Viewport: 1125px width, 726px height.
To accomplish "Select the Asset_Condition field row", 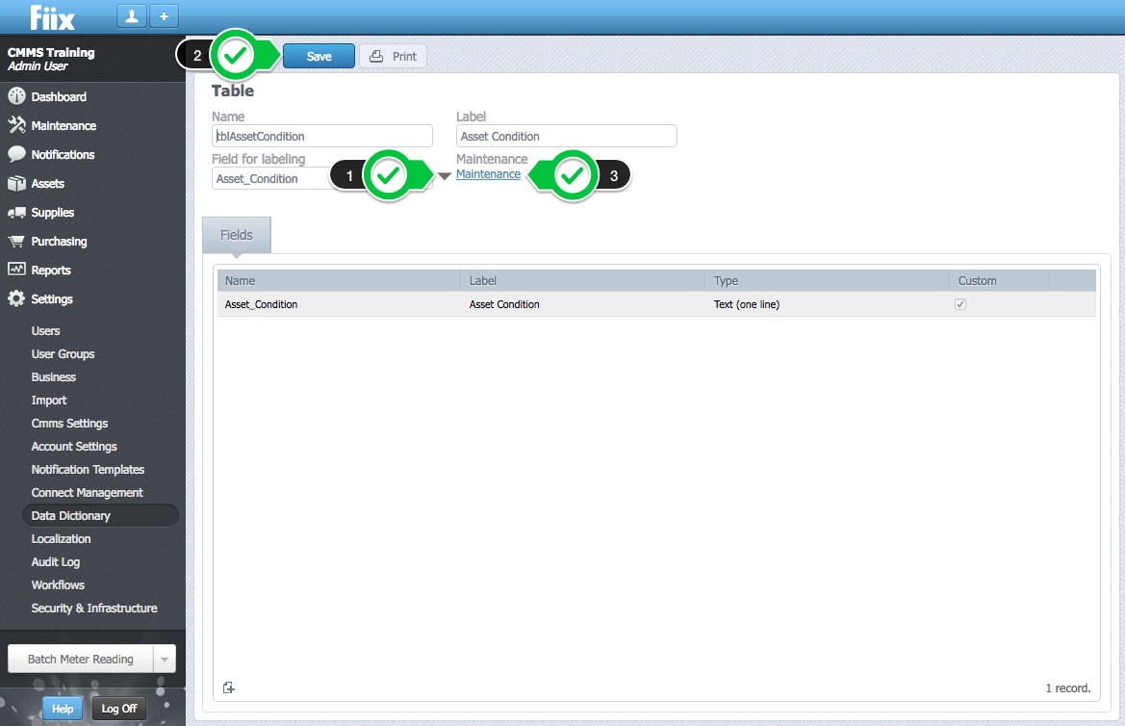I will tap(656, 304).
